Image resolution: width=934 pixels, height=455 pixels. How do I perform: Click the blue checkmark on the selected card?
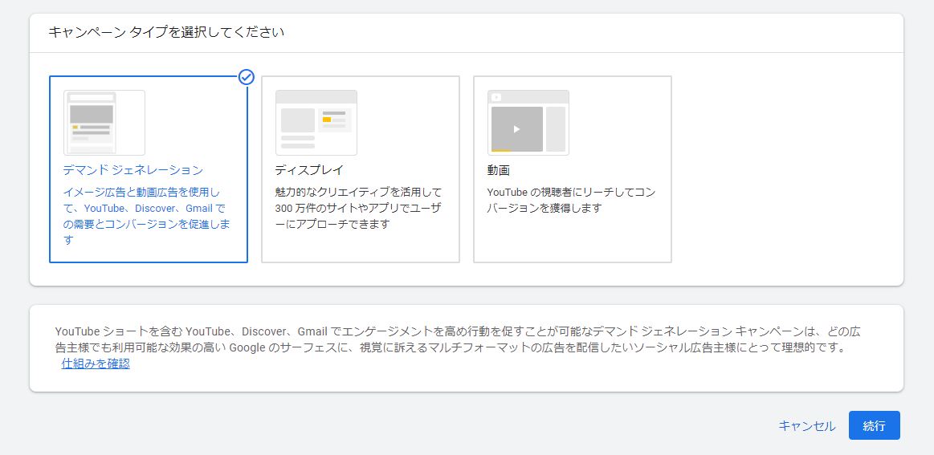tap(247, 77)
